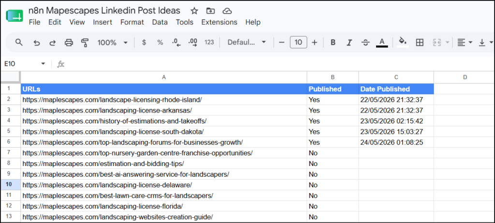Increase font size with plus button
Image resolution: width=495 pixels, height=223 pixels.
(x=314, y=42)
